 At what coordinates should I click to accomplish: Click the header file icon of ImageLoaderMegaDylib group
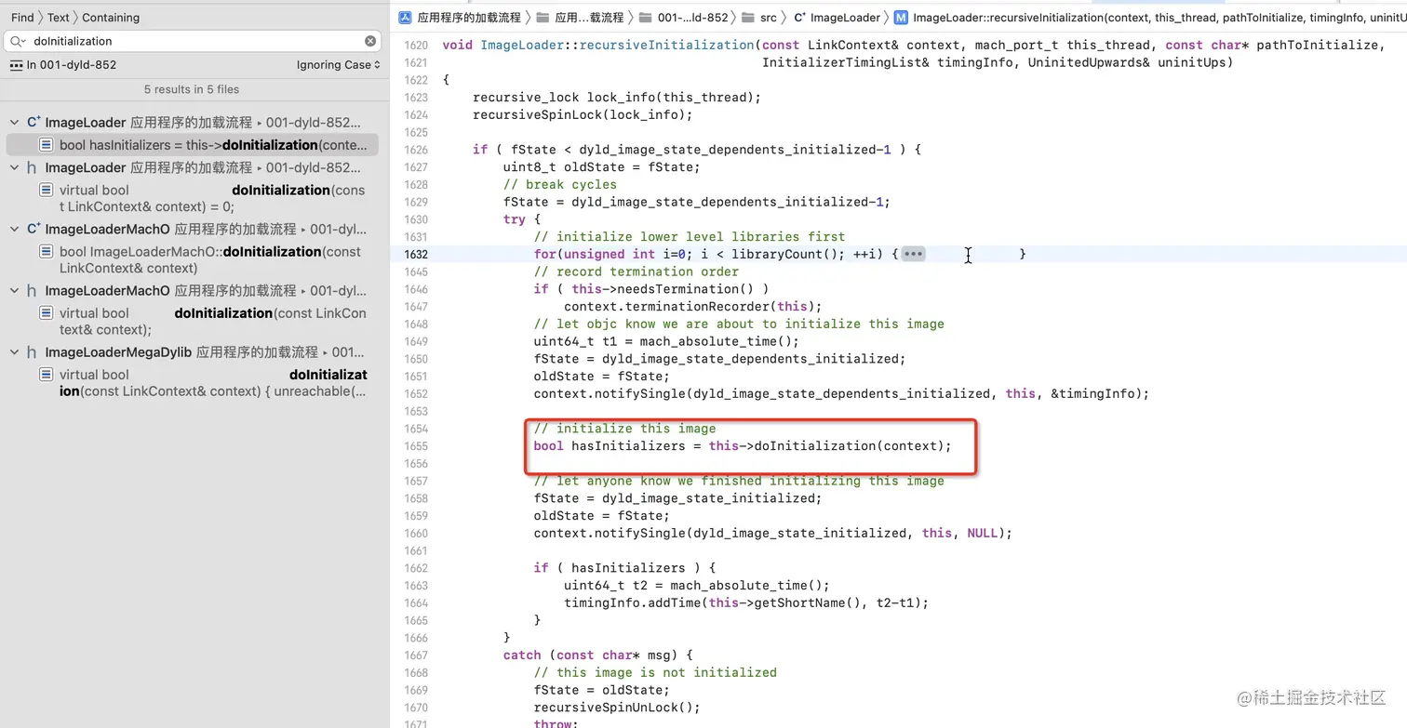(33, 352)
